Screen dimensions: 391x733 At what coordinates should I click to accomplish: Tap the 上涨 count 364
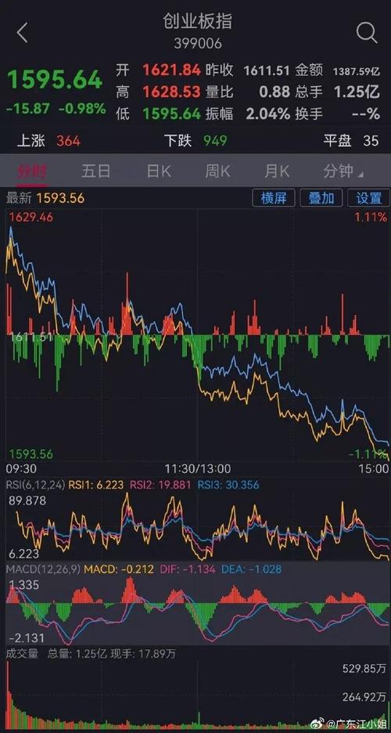(68, 141)
